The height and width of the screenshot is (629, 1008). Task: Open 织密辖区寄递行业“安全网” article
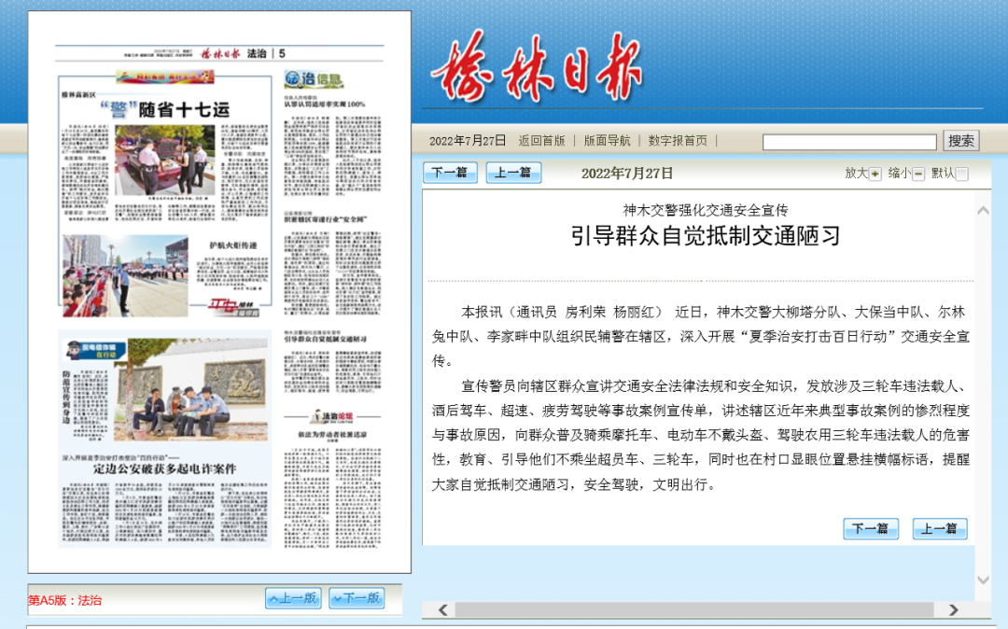326,219
